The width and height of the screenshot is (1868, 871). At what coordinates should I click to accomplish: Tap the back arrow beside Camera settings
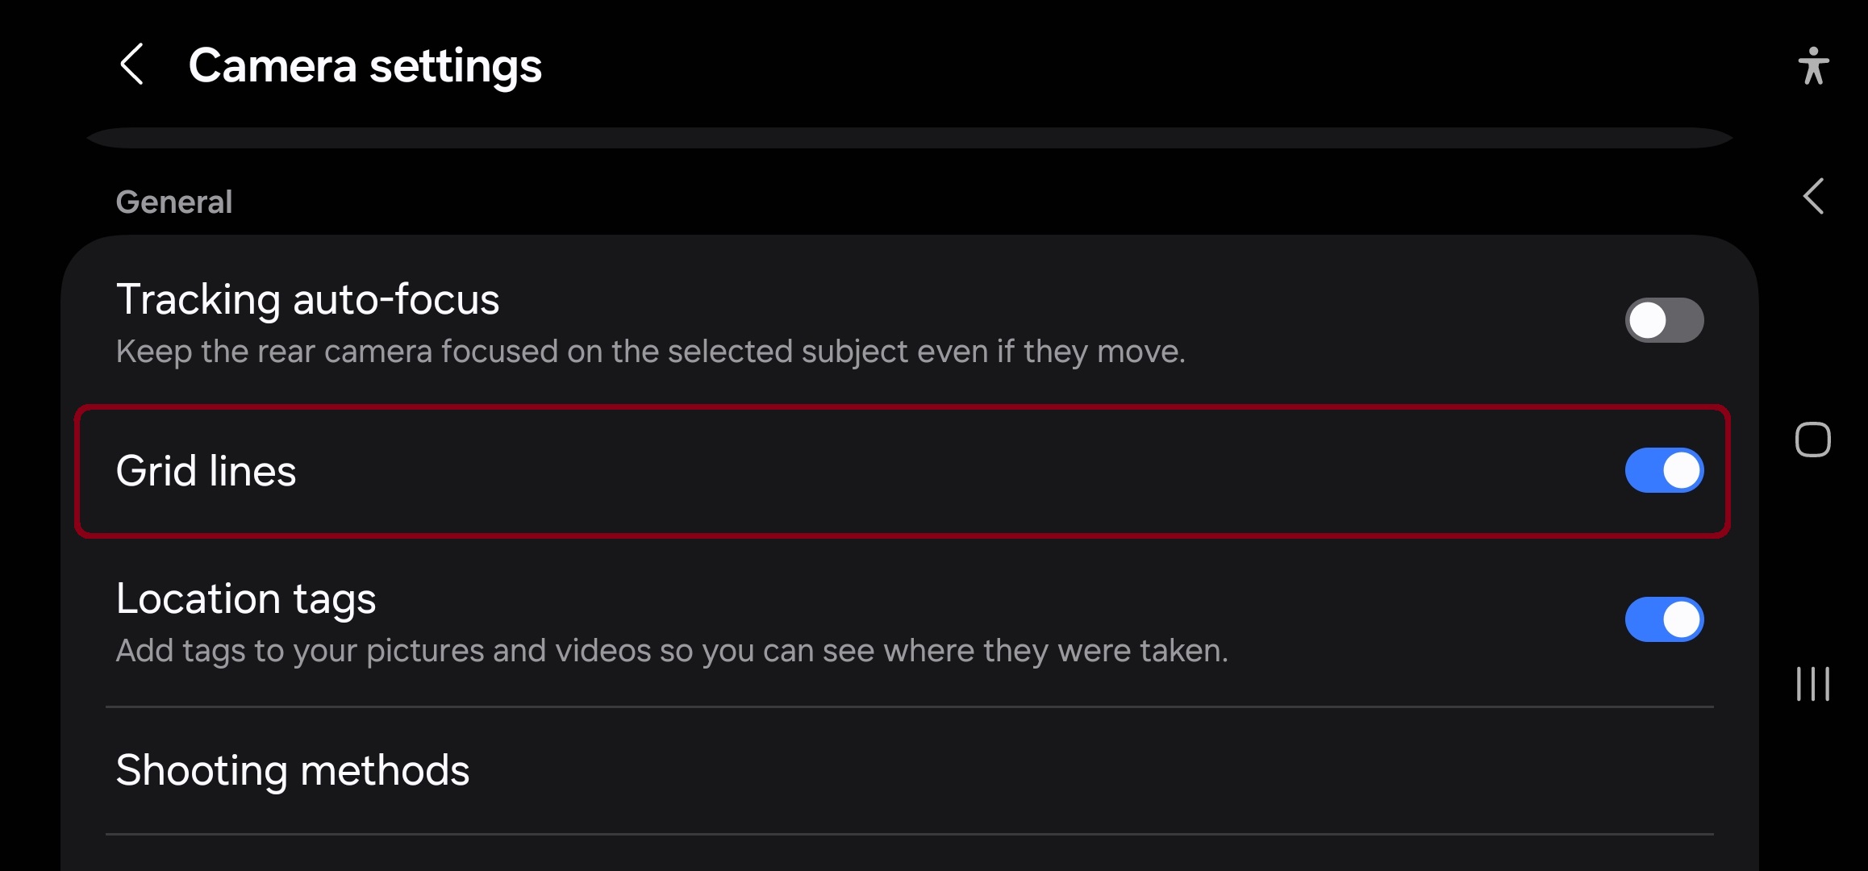[x=131, y=65]
